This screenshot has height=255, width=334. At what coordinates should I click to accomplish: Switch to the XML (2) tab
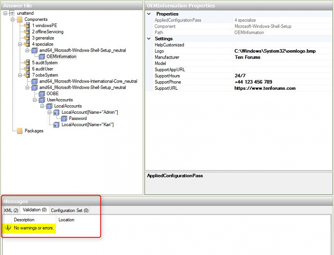11,211
